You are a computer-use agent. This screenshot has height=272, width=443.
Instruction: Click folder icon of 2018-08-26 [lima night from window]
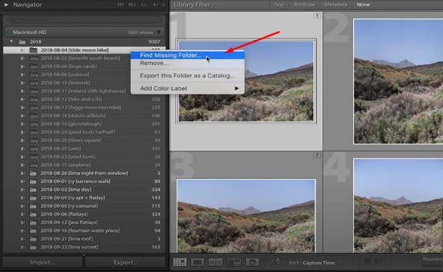[x=33, y=173]
